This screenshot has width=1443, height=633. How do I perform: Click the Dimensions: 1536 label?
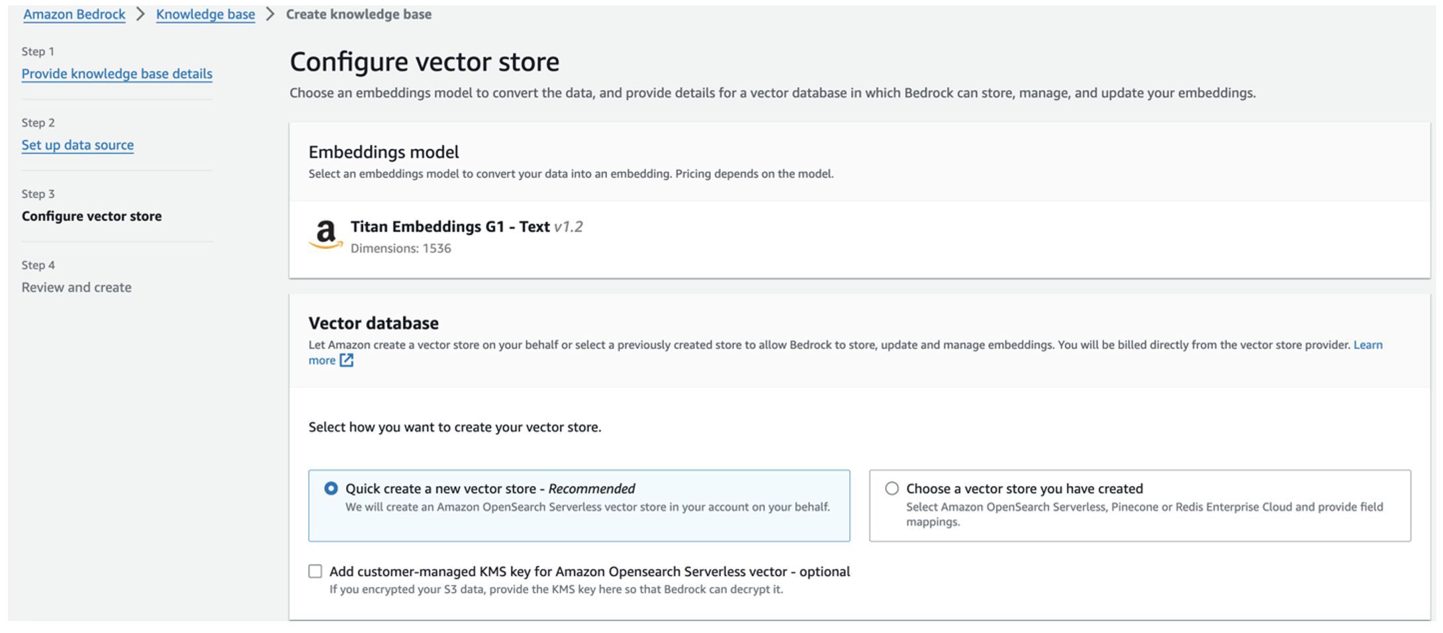tap(400, 248)
